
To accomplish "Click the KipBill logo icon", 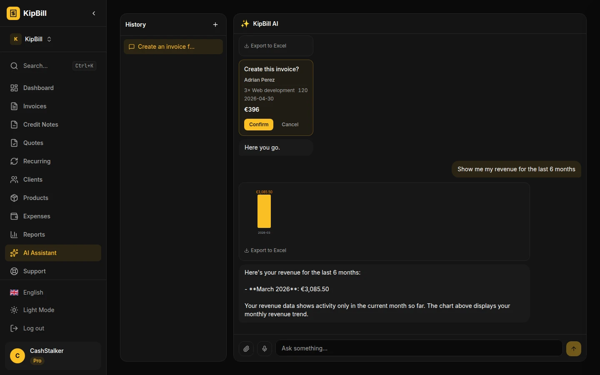I will click(x=13, y=13).
